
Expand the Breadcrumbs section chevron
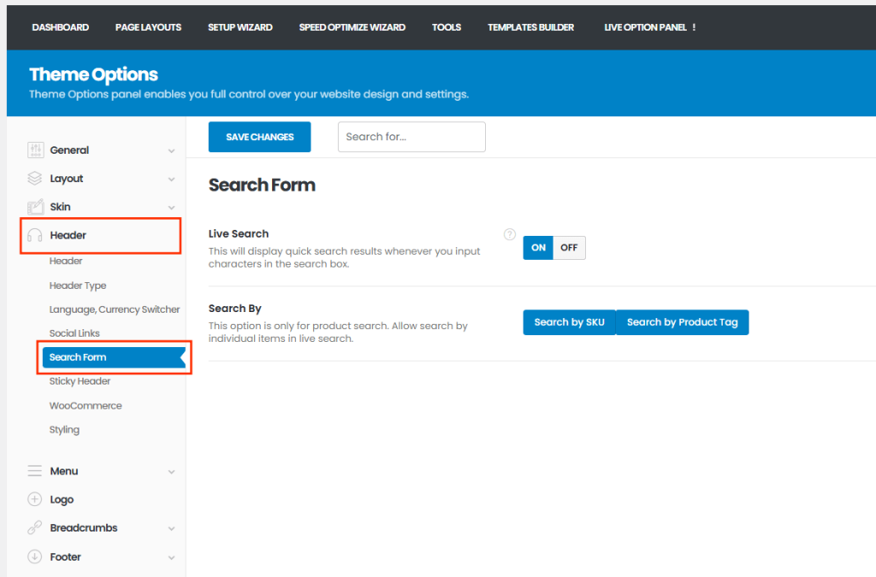click(x=171, y=529)
